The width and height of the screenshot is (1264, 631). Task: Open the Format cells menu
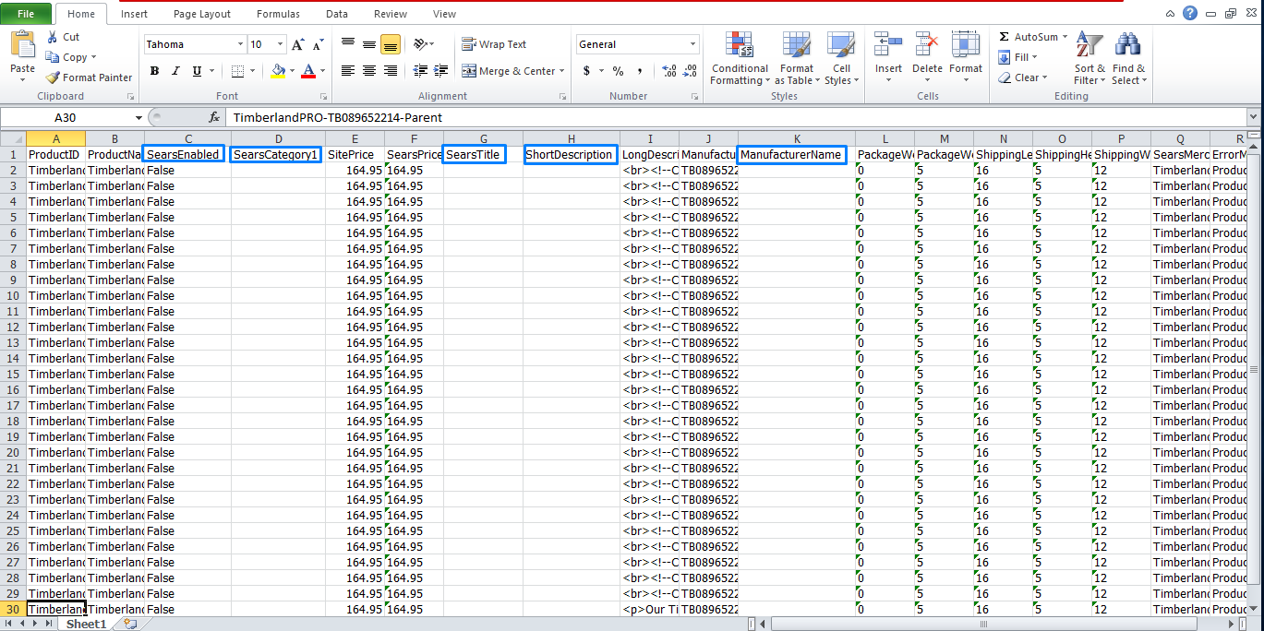(x=966, y=57)
